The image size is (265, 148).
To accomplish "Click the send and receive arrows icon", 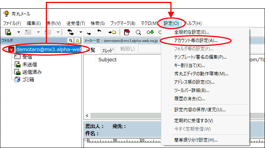I will (x=70, y=32).
